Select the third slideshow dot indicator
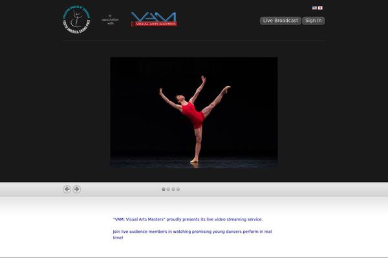Image resolution: width=388 pixels, height=258 pixels. tap(173, 189)
